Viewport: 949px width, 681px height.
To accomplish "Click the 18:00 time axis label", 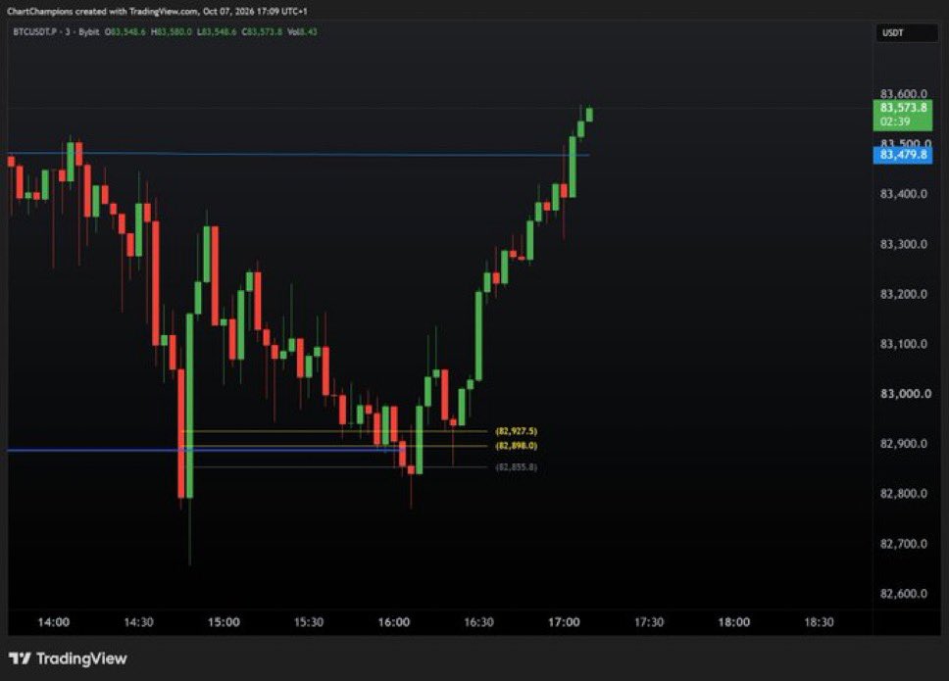I will click(734, 622).
